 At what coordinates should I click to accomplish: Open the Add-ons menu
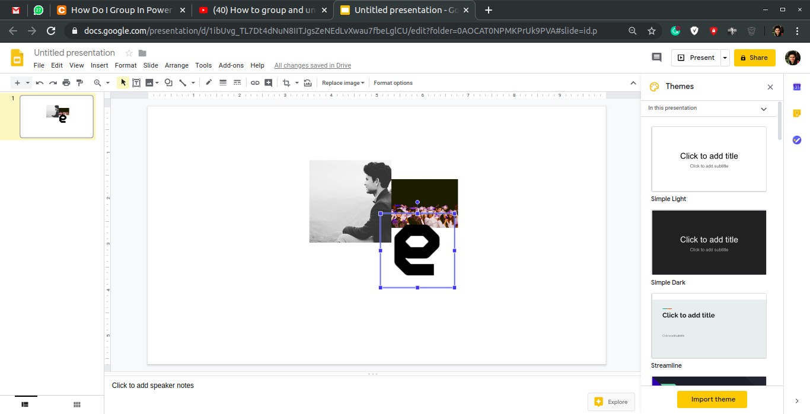tap(231, 65)
